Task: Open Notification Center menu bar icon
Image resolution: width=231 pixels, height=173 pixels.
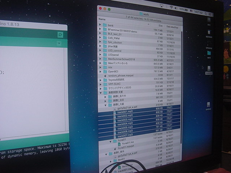Action: click(210, 14)
